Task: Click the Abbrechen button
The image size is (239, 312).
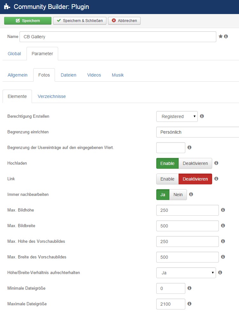Action: click(x=124, y=21)
